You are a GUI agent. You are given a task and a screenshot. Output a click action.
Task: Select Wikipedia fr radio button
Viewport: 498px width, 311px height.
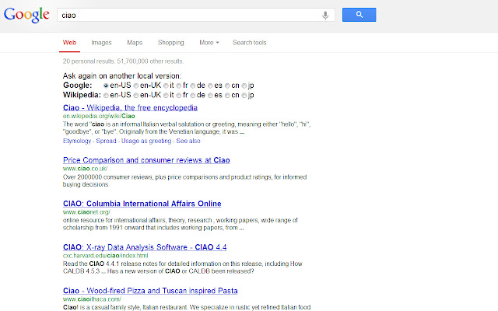(179, 95)
